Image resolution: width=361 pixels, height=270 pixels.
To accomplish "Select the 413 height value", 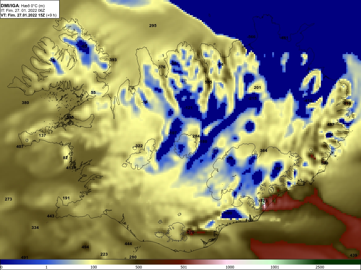I will 70,168.
